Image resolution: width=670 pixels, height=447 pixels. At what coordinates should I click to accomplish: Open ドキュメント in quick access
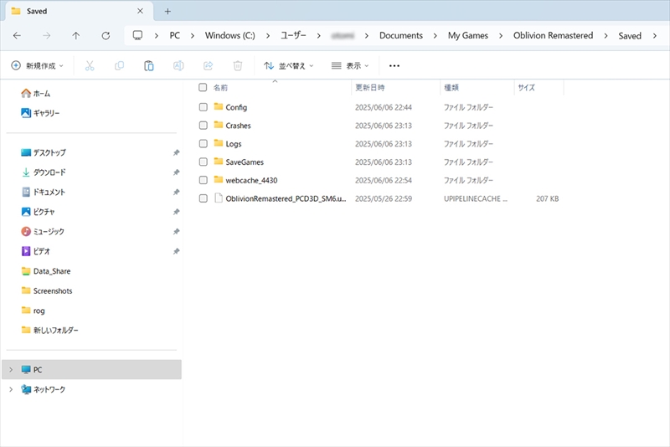[44, 193]
